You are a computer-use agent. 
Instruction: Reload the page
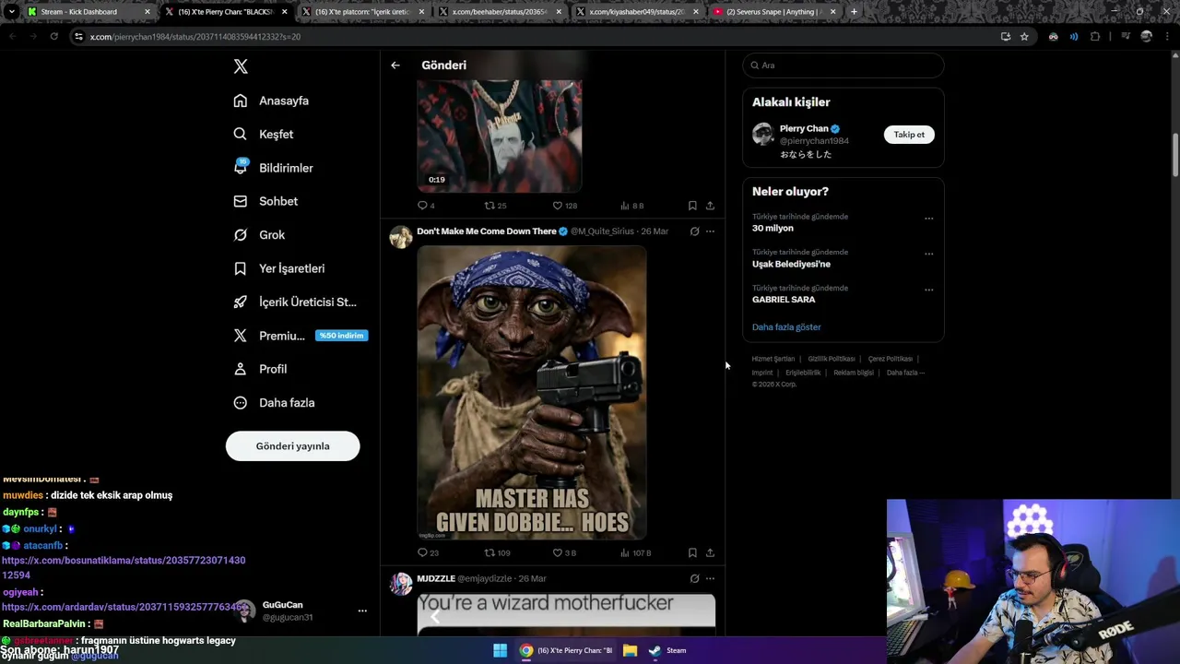(54, 37)
